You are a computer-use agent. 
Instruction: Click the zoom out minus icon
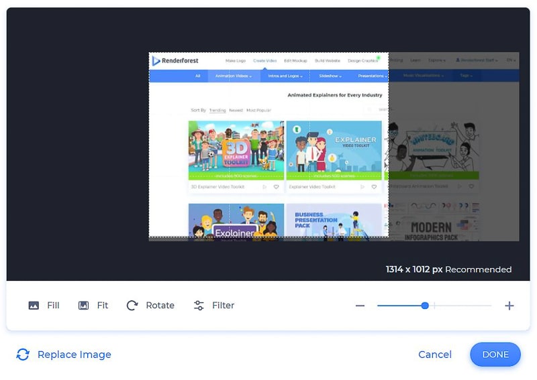360,306
